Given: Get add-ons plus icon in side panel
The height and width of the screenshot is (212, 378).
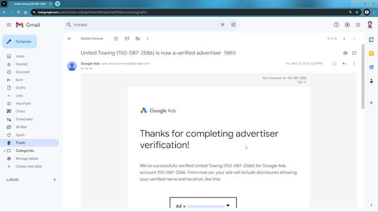Looking at the screenshot, I should 371,103.
